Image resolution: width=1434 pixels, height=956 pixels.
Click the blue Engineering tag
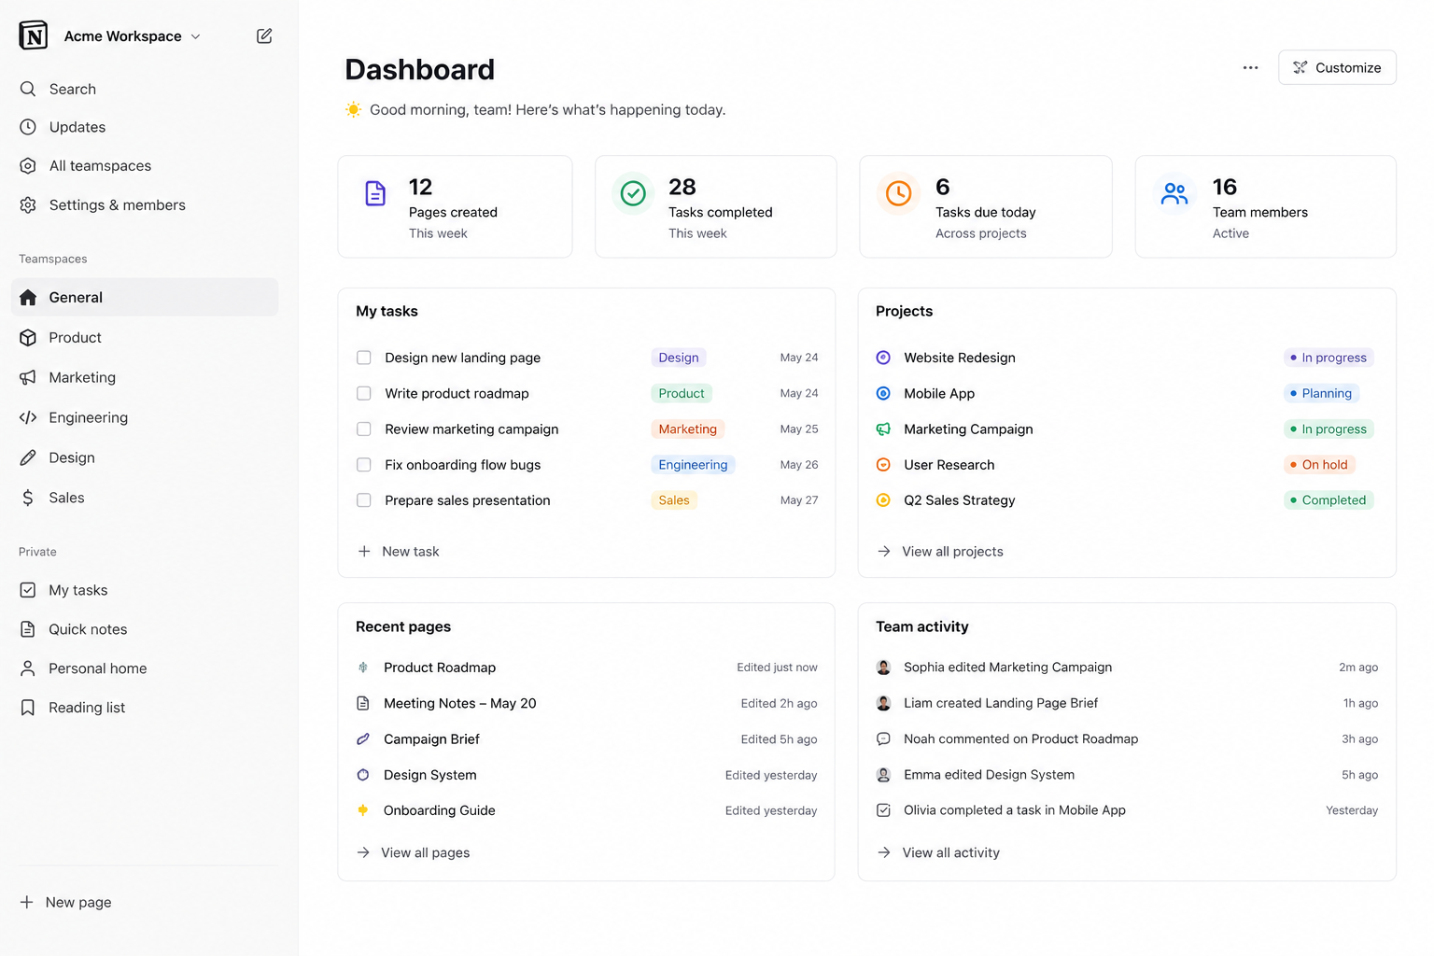click(693, 465)
